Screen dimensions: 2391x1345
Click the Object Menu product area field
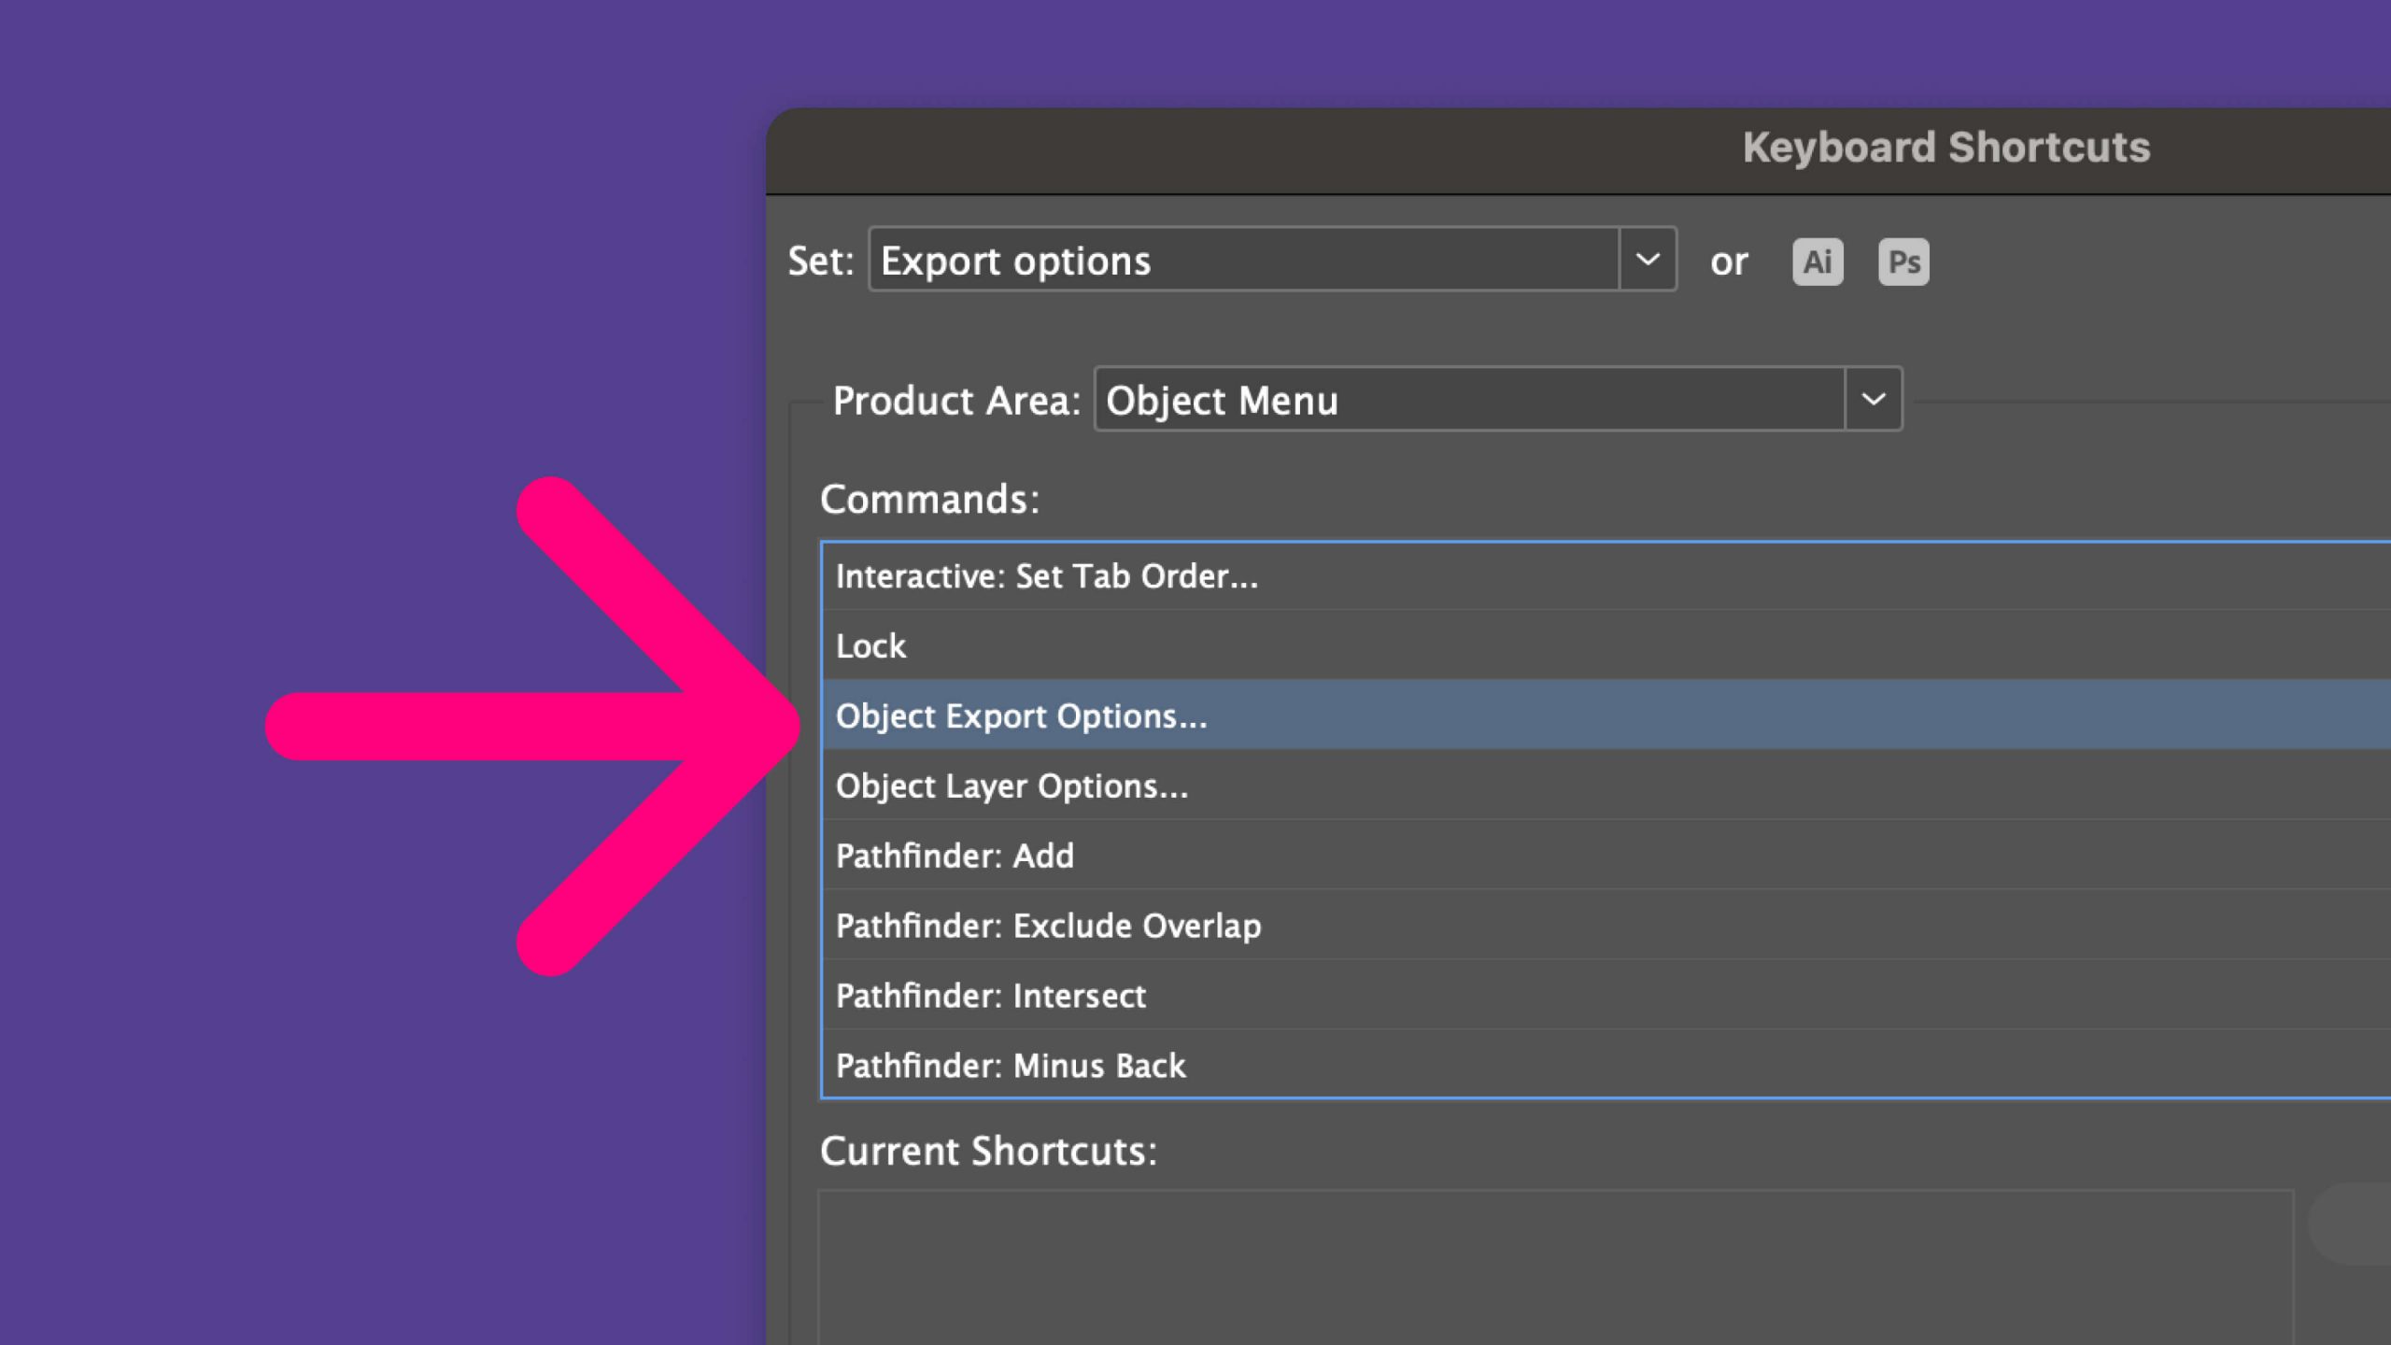[x=1468, y=400]
